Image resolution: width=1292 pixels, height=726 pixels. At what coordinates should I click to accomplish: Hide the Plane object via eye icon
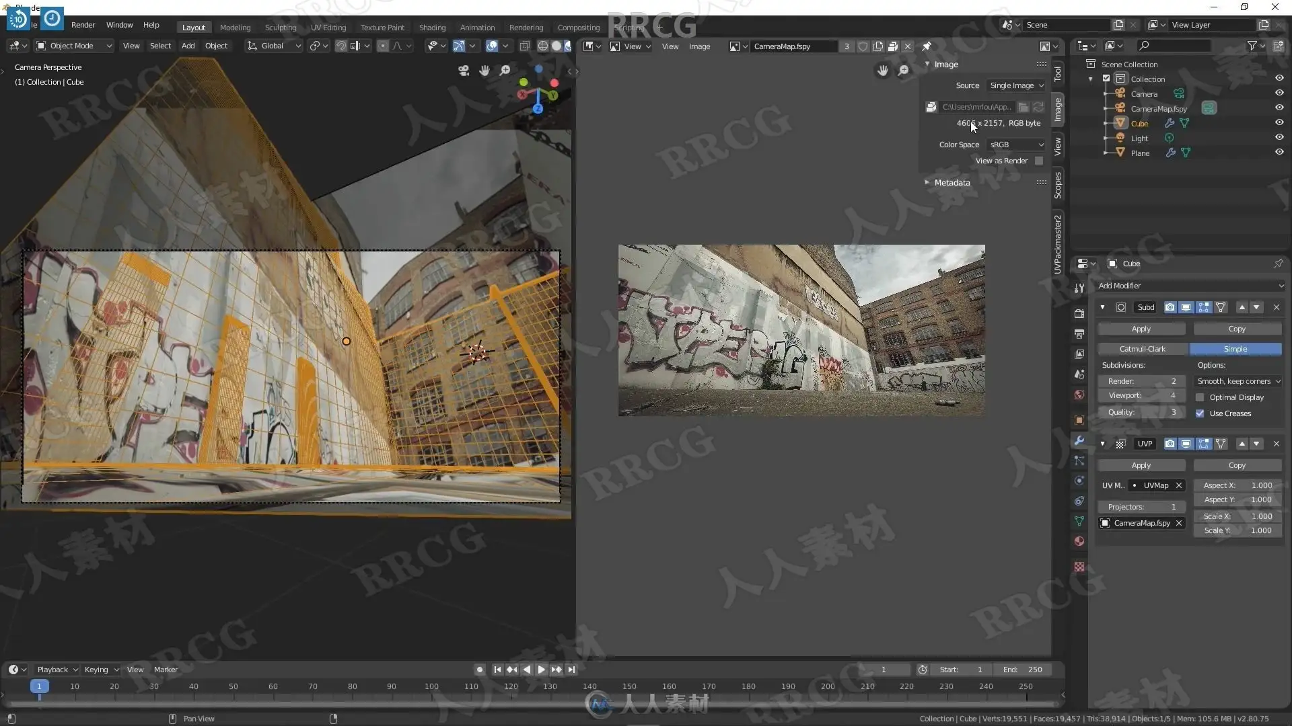(1279, 153)
